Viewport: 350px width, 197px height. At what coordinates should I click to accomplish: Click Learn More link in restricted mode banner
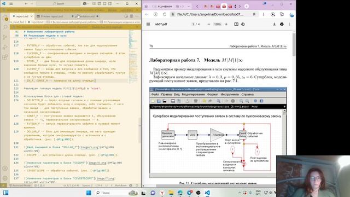tap(126, 10)
